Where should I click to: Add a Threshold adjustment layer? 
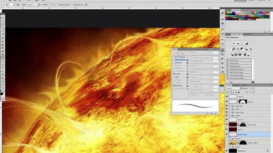[240, 55]
